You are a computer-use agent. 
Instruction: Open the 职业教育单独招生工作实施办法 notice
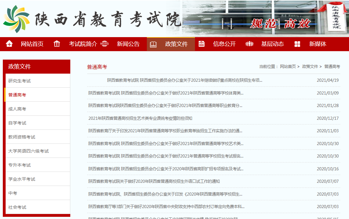pos(165,131)
